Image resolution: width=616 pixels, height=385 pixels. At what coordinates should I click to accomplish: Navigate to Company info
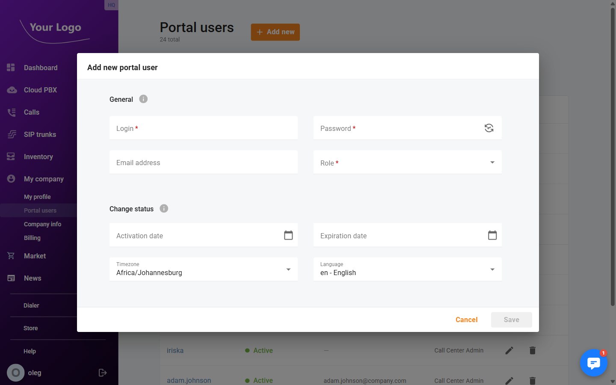click(42, 224)
